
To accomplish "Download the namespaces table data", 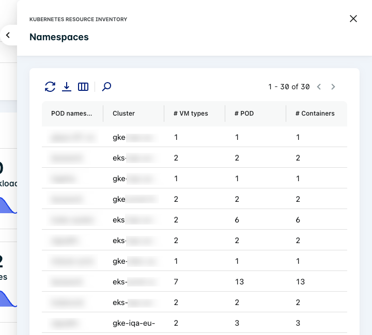I will coord(67,87).
